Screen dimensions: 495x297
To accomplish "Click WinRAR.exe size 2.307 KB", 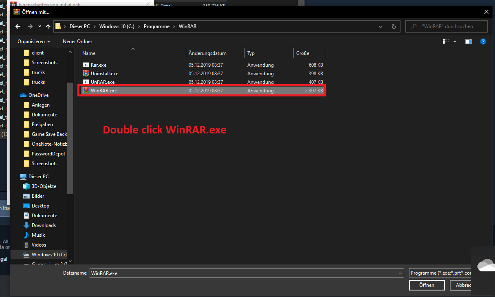I will pyautogui.click(x=314, y=91).
